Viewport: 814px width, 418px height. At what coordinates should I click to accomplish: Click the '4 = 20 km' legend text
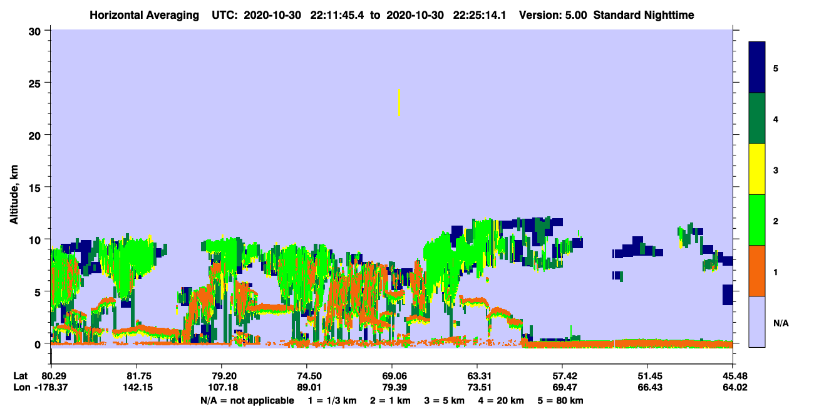pyautogui.click(x=502, y=400)
